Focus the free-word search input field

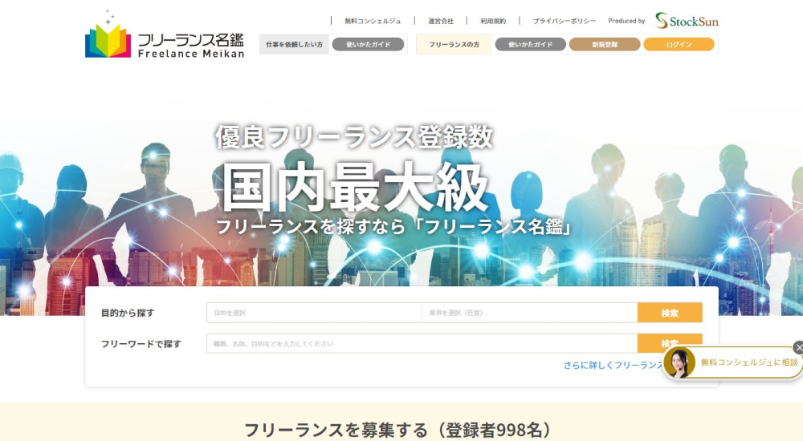(422, 344)
